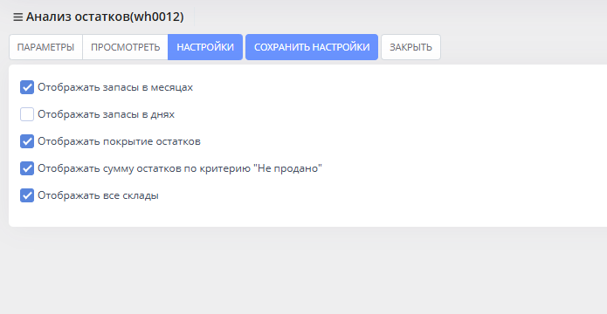Click label text "Отображать запасы в днях"
The width and height of the screenshot is (607, 314).
[x=106, y=114]
